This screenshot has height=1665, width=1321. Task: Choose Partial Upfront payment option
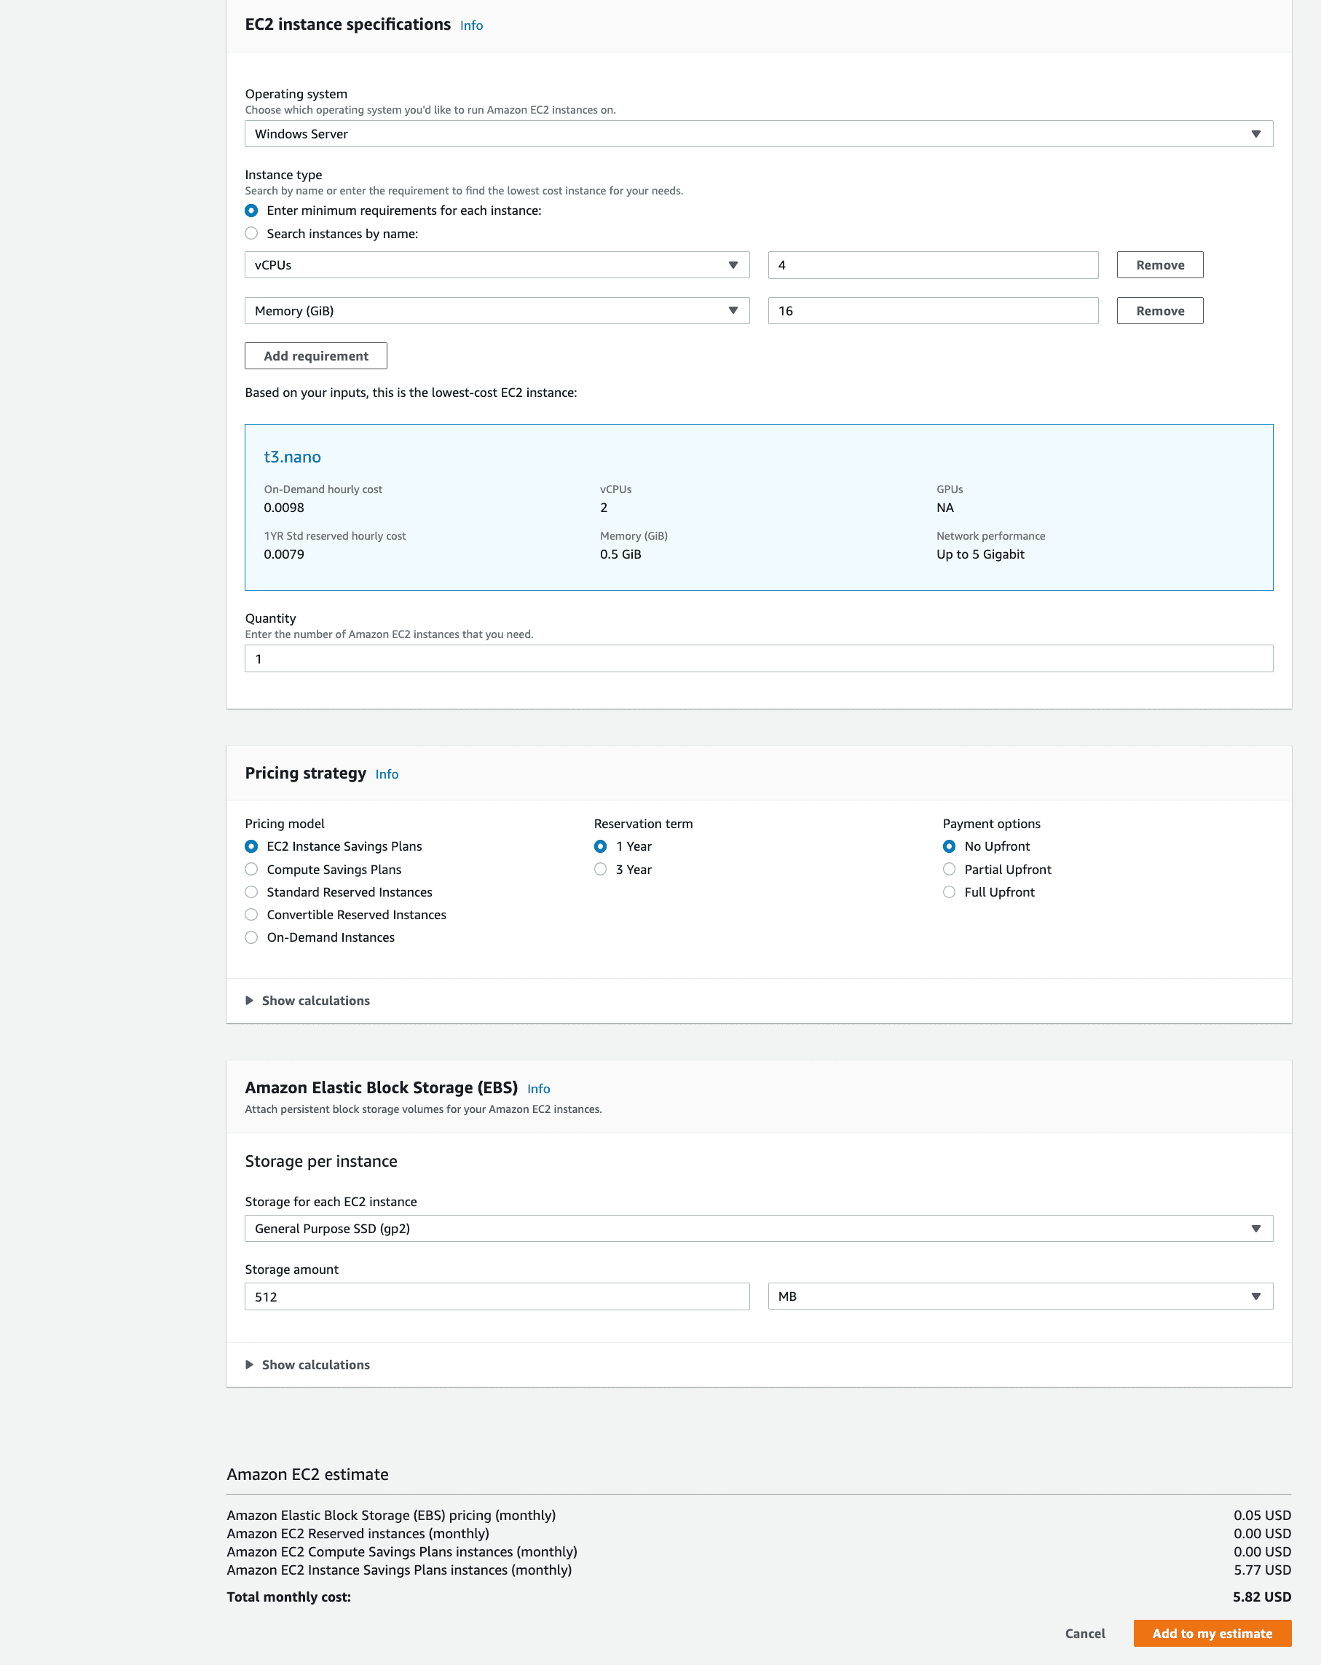pyautogui.click(x=949, y=869)
